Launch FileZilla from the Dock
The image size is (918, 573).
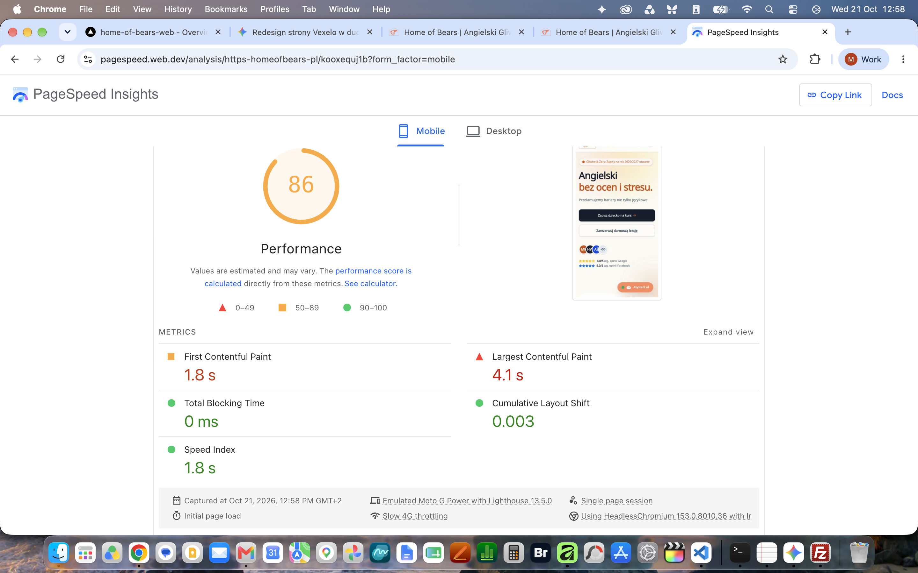(x=820, y=553)
